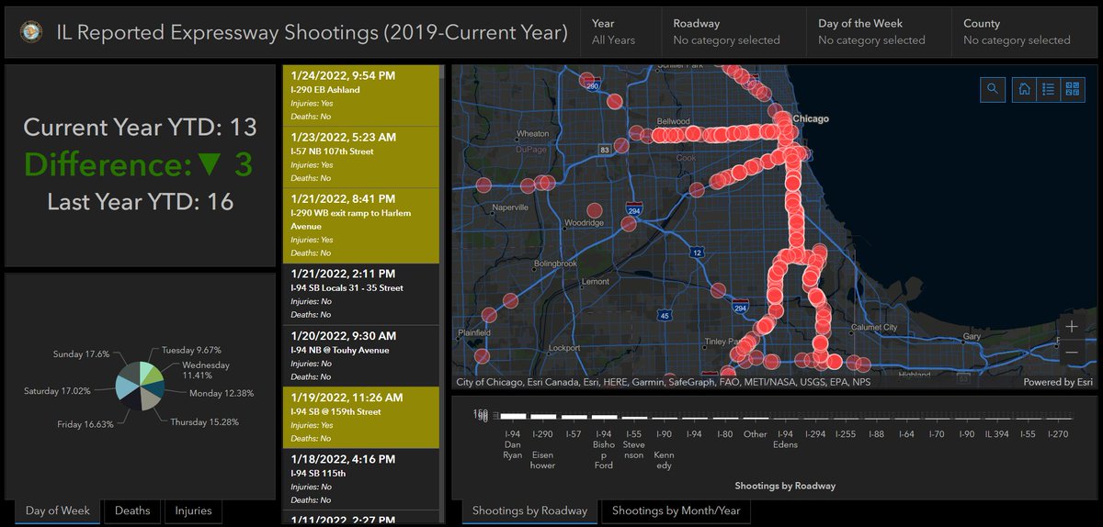The height and width of the screenshot is (527, 1103).
Task: Zoom out on the map
Action: point(1072,353)
